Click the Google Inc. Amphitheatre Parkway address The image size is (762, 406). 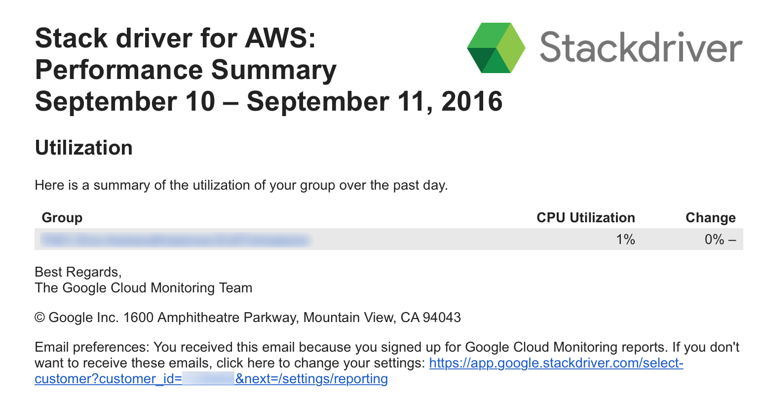(x=248, y=317)
